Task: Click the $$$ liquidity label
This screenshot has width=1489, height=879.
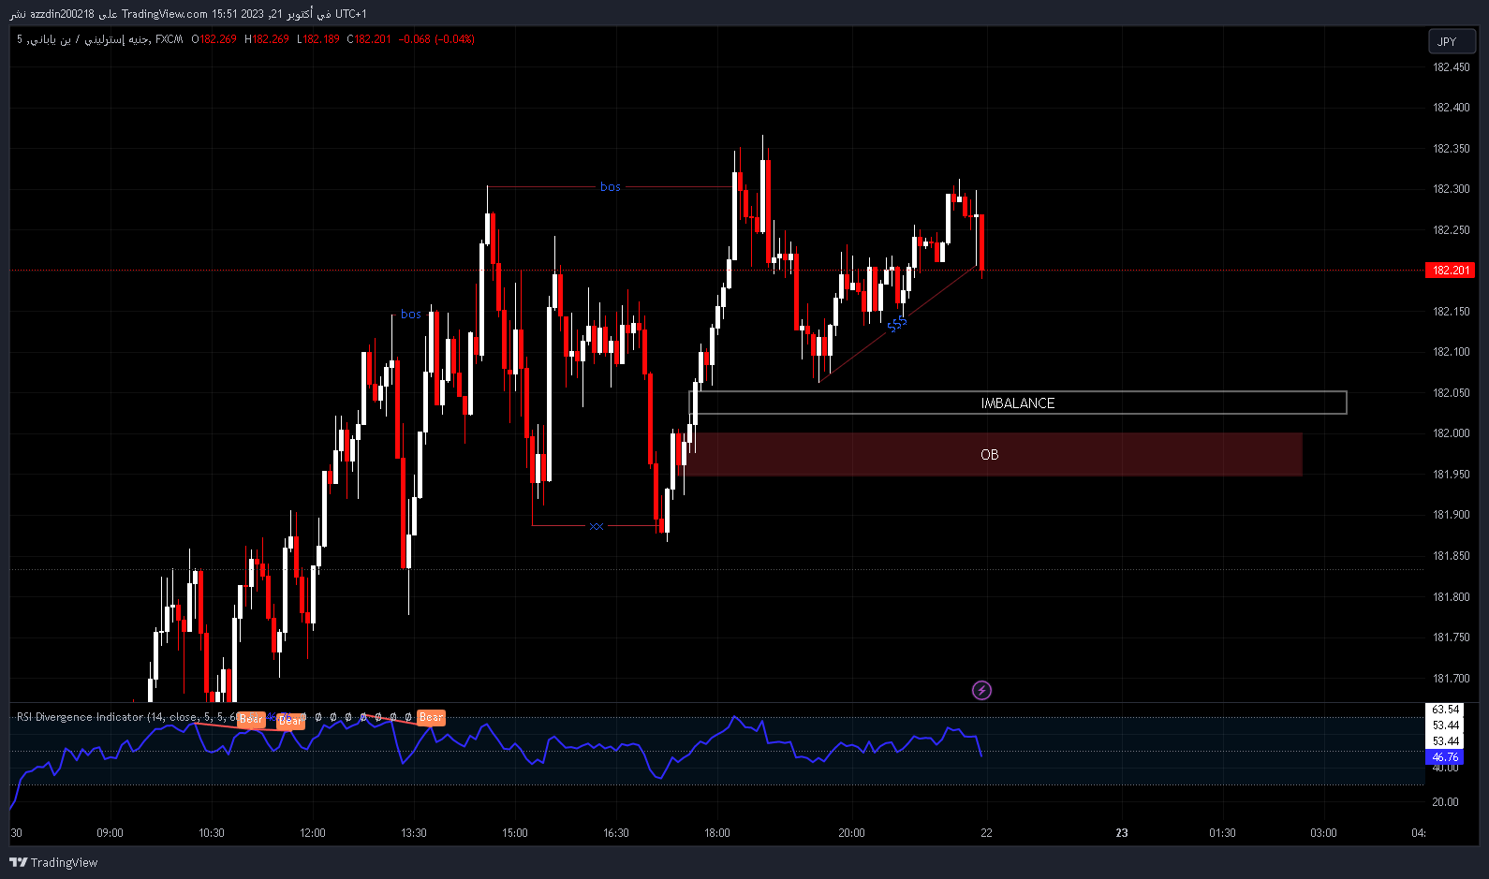Action: tap(897, 324)
